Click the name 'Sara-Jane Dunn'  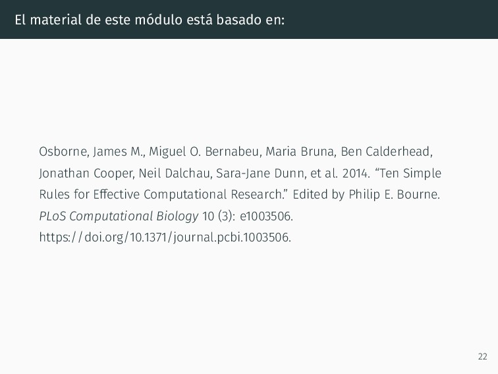pyautogui.click(x=261, y=173)
